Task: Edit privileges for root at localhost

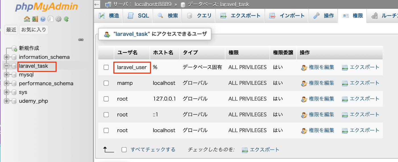Action: coord(318,130)
